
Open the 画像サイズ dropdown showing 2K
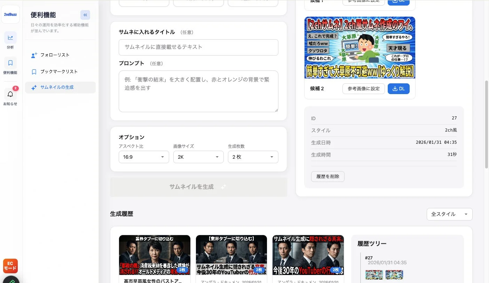pos(198,157)
